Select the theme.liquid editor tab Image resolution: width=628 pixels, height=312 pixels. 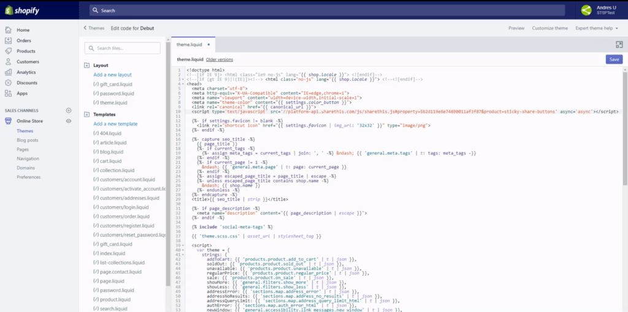[193, 45]
